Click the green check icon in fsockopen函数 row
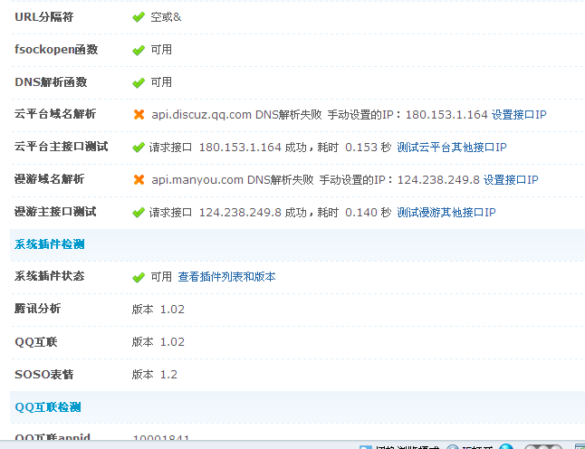This screenshot has height=449, width=585. click(x=139, y=50)
